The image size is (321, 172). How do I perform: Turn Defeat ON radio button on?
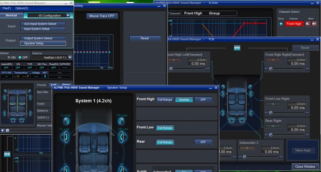click(x=9, y=58)
